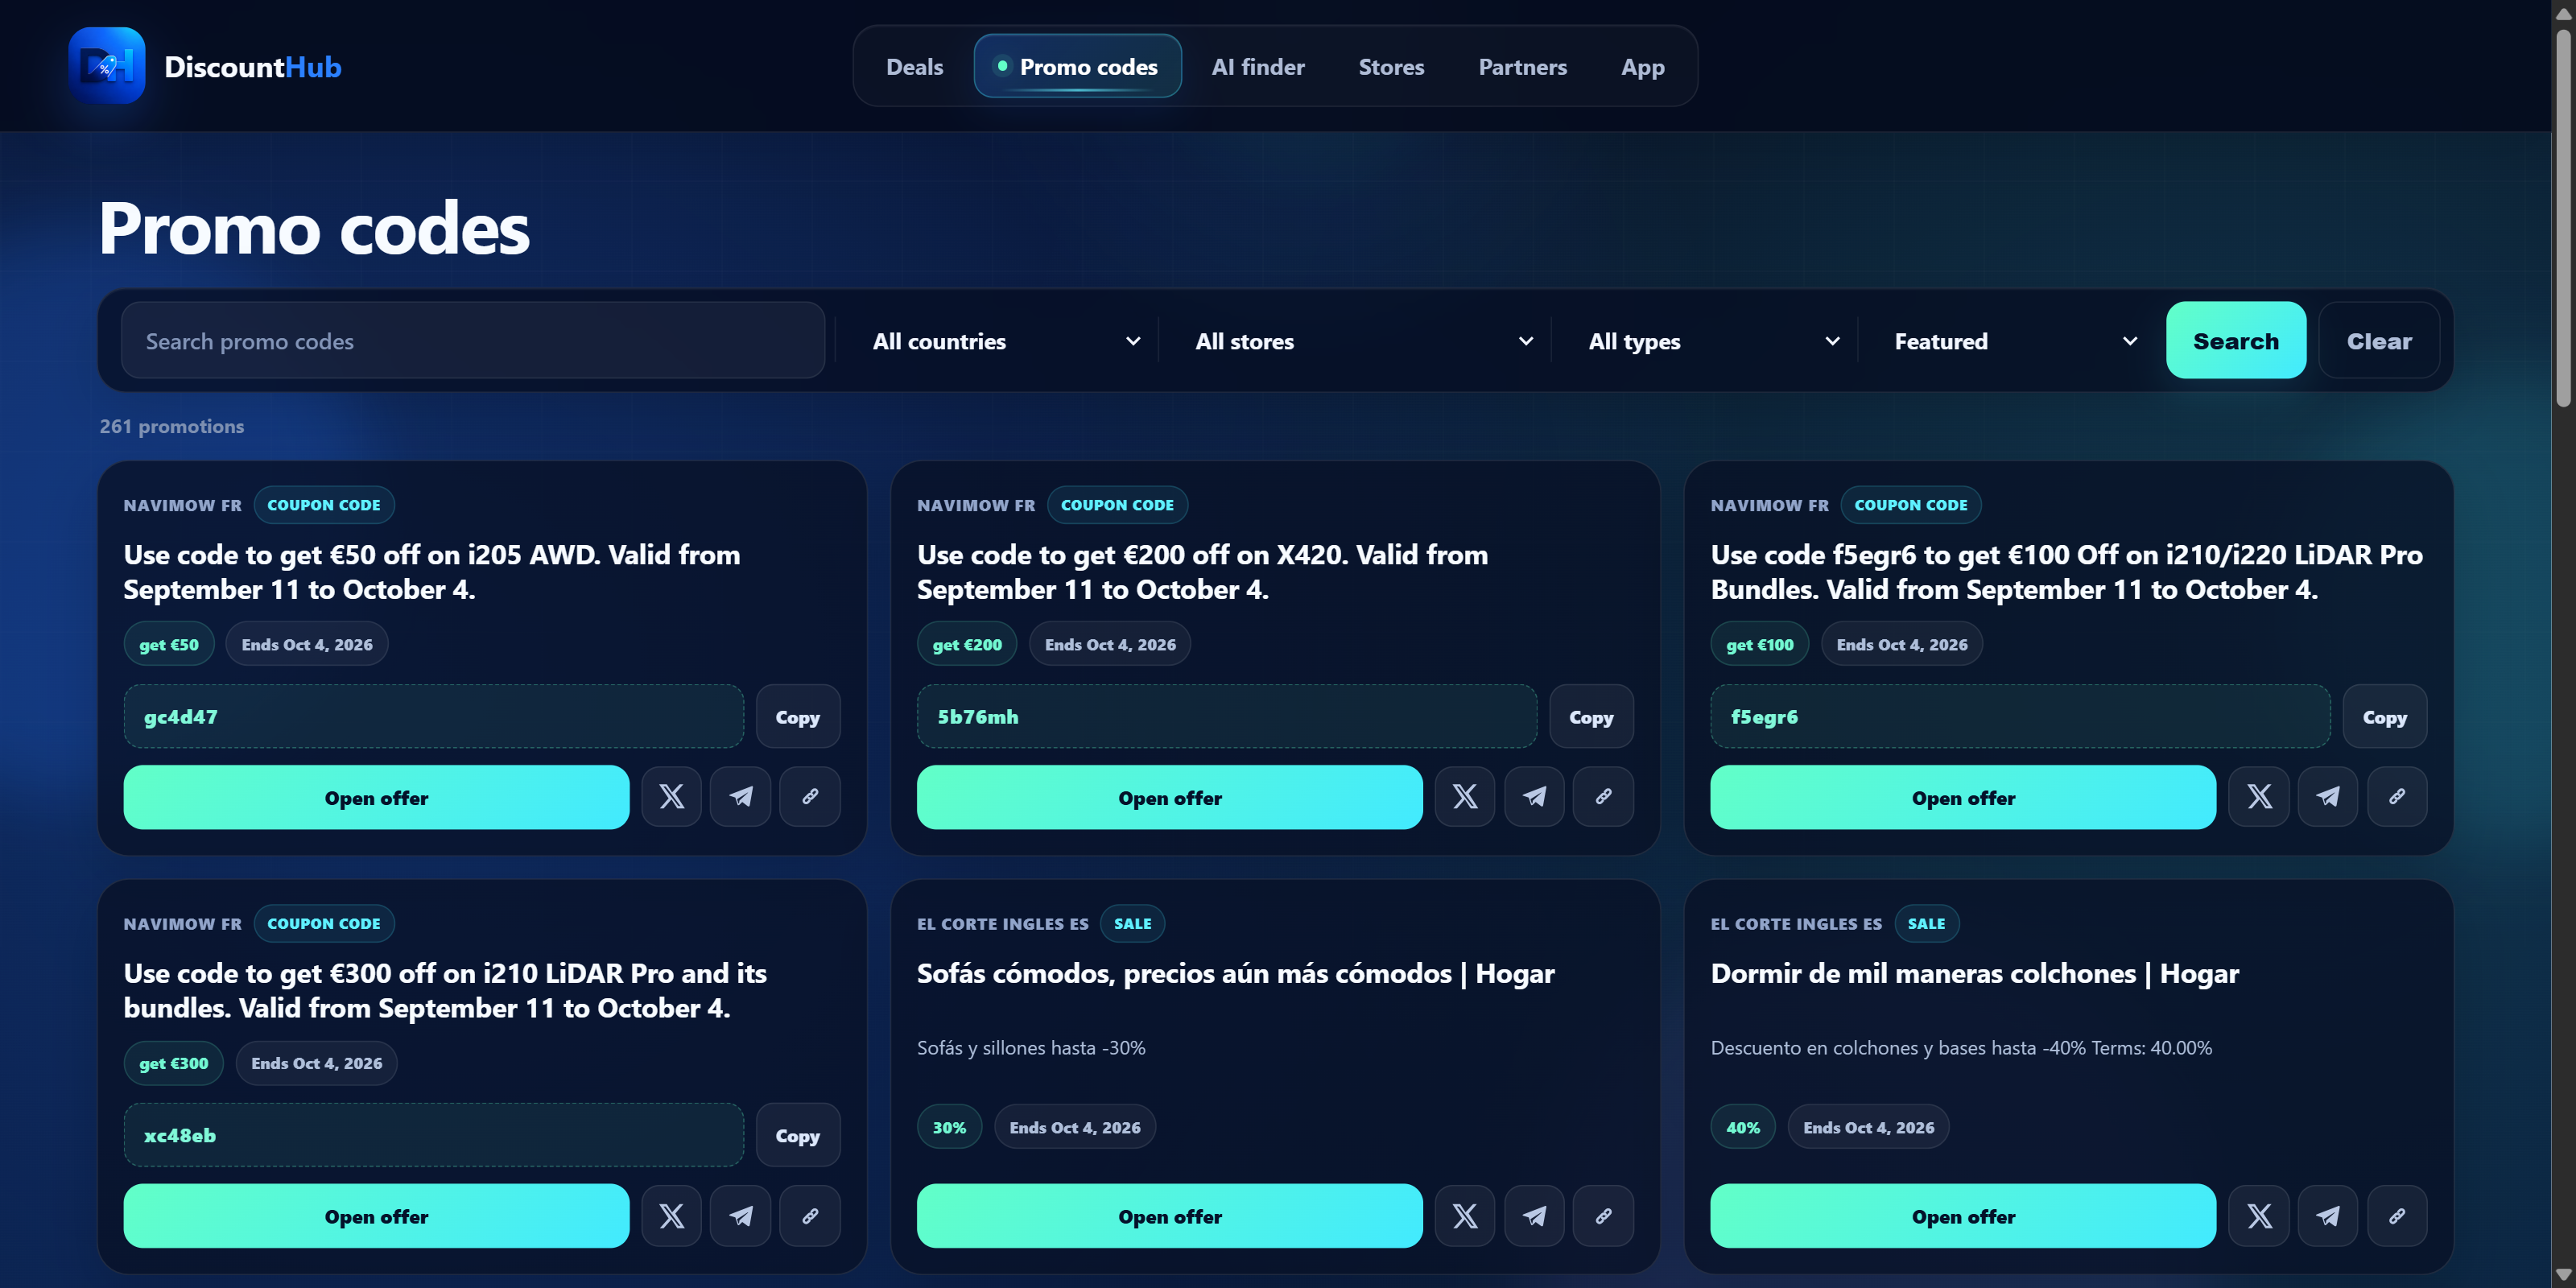Click the Search button
This screenshot has height=1288, width=2576.
pos(2236,340)
